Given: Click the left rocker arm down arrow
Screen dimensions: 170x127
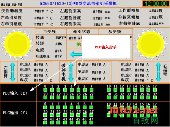Looking at the screenshot, I should [13, 77].
